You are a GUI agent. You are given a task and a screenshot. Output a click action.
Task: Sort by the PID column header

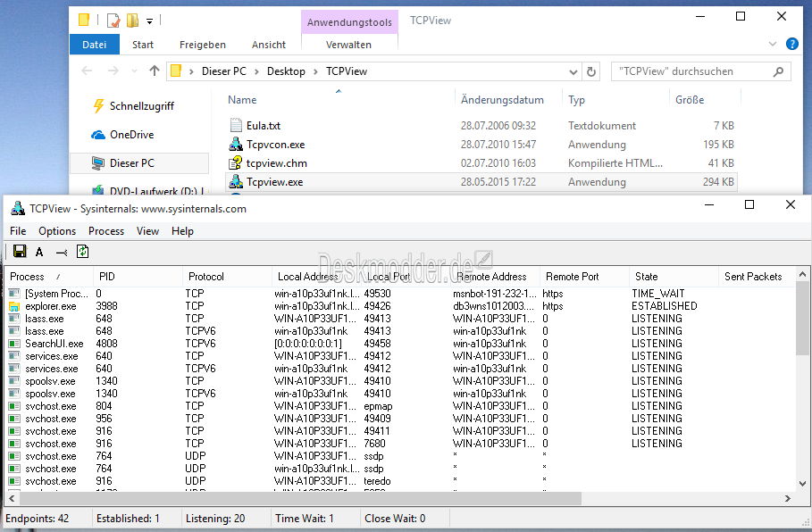tap(138, 277)
